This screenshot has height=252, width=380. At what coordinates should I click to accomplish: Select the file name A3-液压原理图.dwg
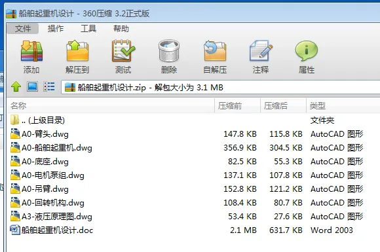[57, 217]
